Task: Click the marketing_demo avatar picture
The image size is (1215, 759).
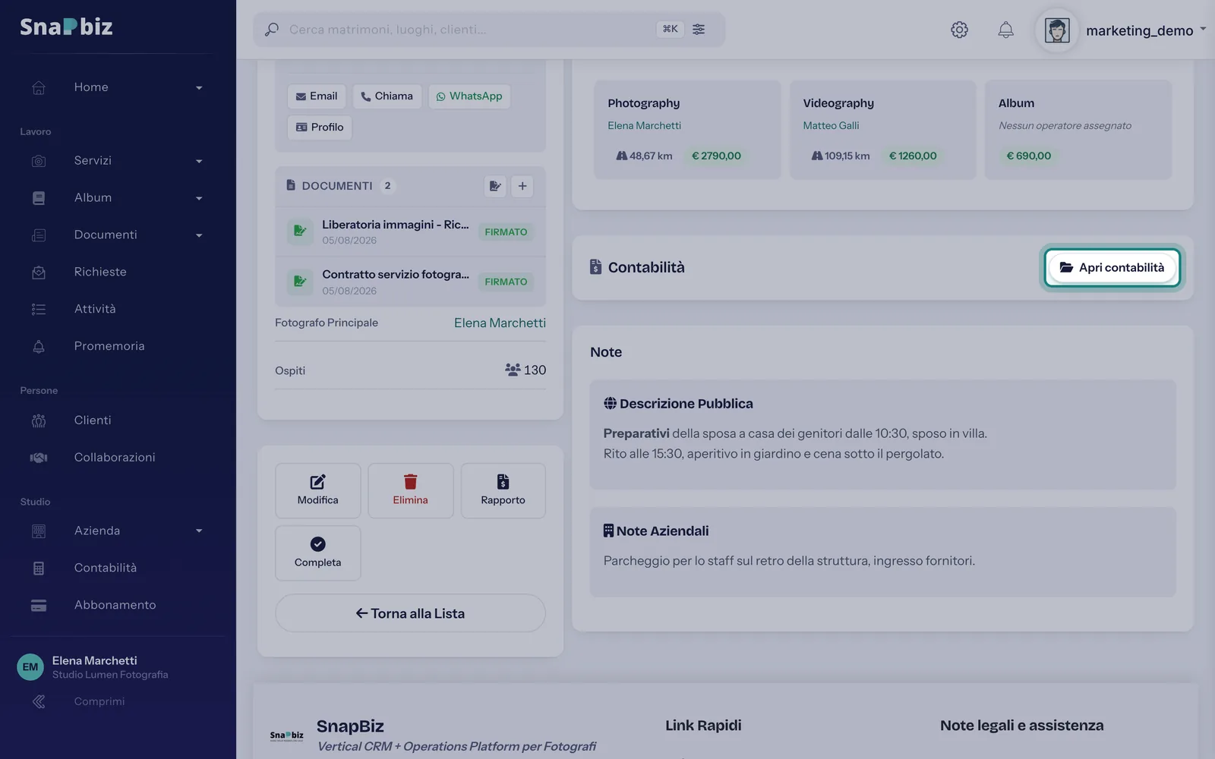Action: [x=1057, y=30]
